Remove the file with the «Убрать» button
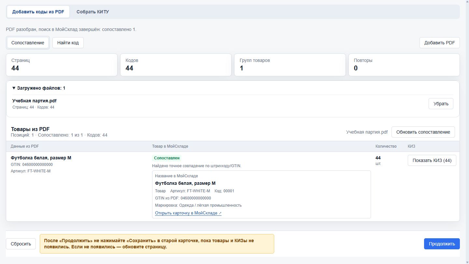 tap(441, 104)
